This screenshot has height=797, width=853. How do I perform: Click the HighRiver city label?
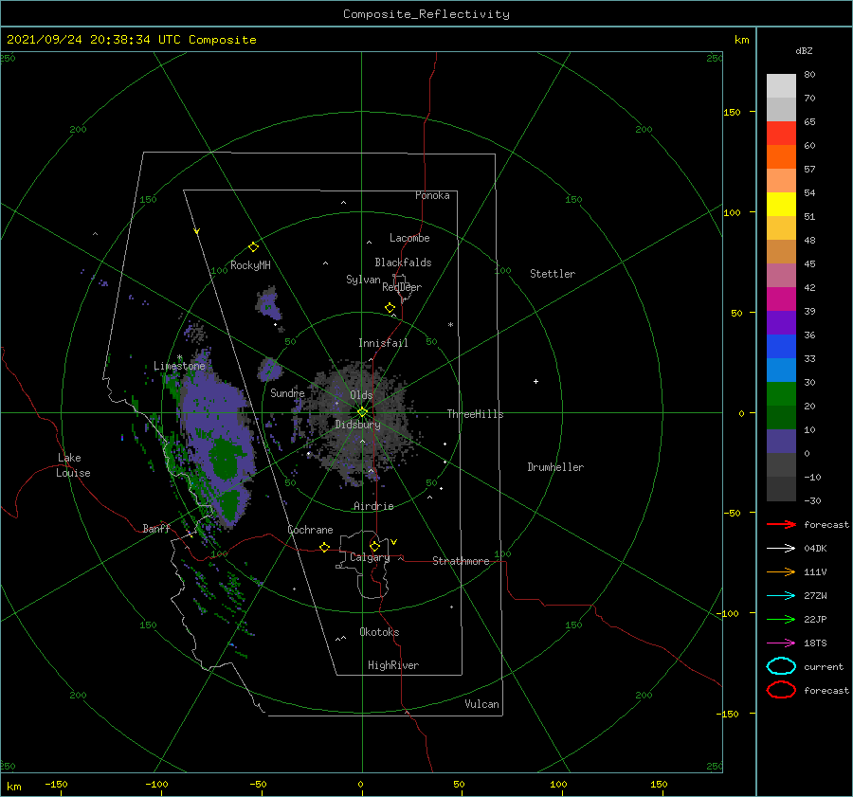(392, 665)
